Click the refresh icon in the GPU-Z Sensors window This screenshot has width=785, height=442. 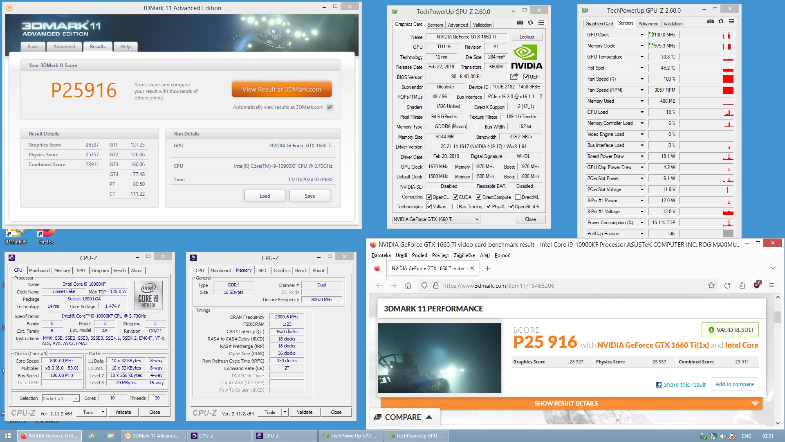[721, 21]
